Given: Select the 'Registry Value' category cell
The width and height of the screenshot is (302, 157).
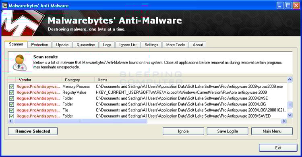Looking at the screenshot, I should (x=74, y=93).
